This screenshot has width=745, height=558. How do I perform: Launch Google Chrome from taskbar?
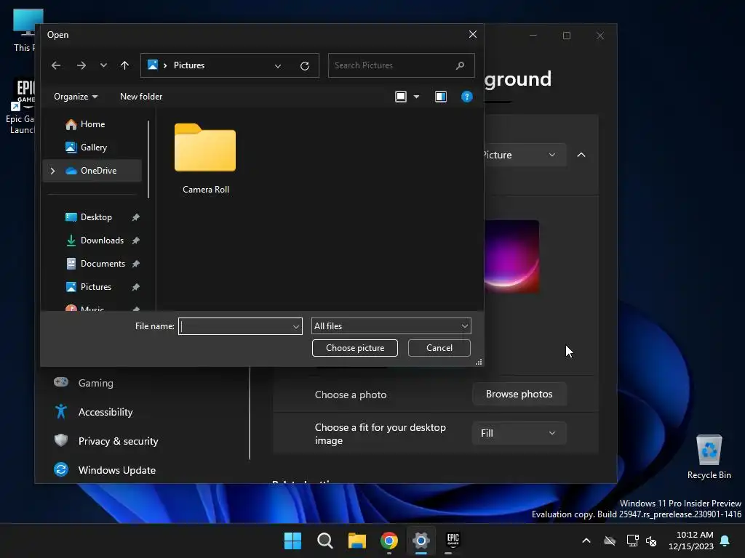point(389,541)
